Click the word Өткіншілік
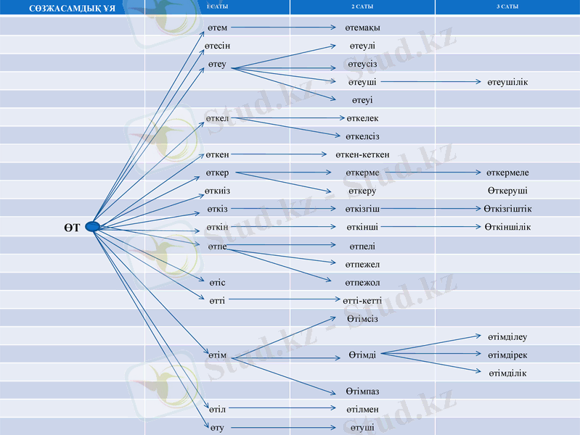 click(507, 227)
